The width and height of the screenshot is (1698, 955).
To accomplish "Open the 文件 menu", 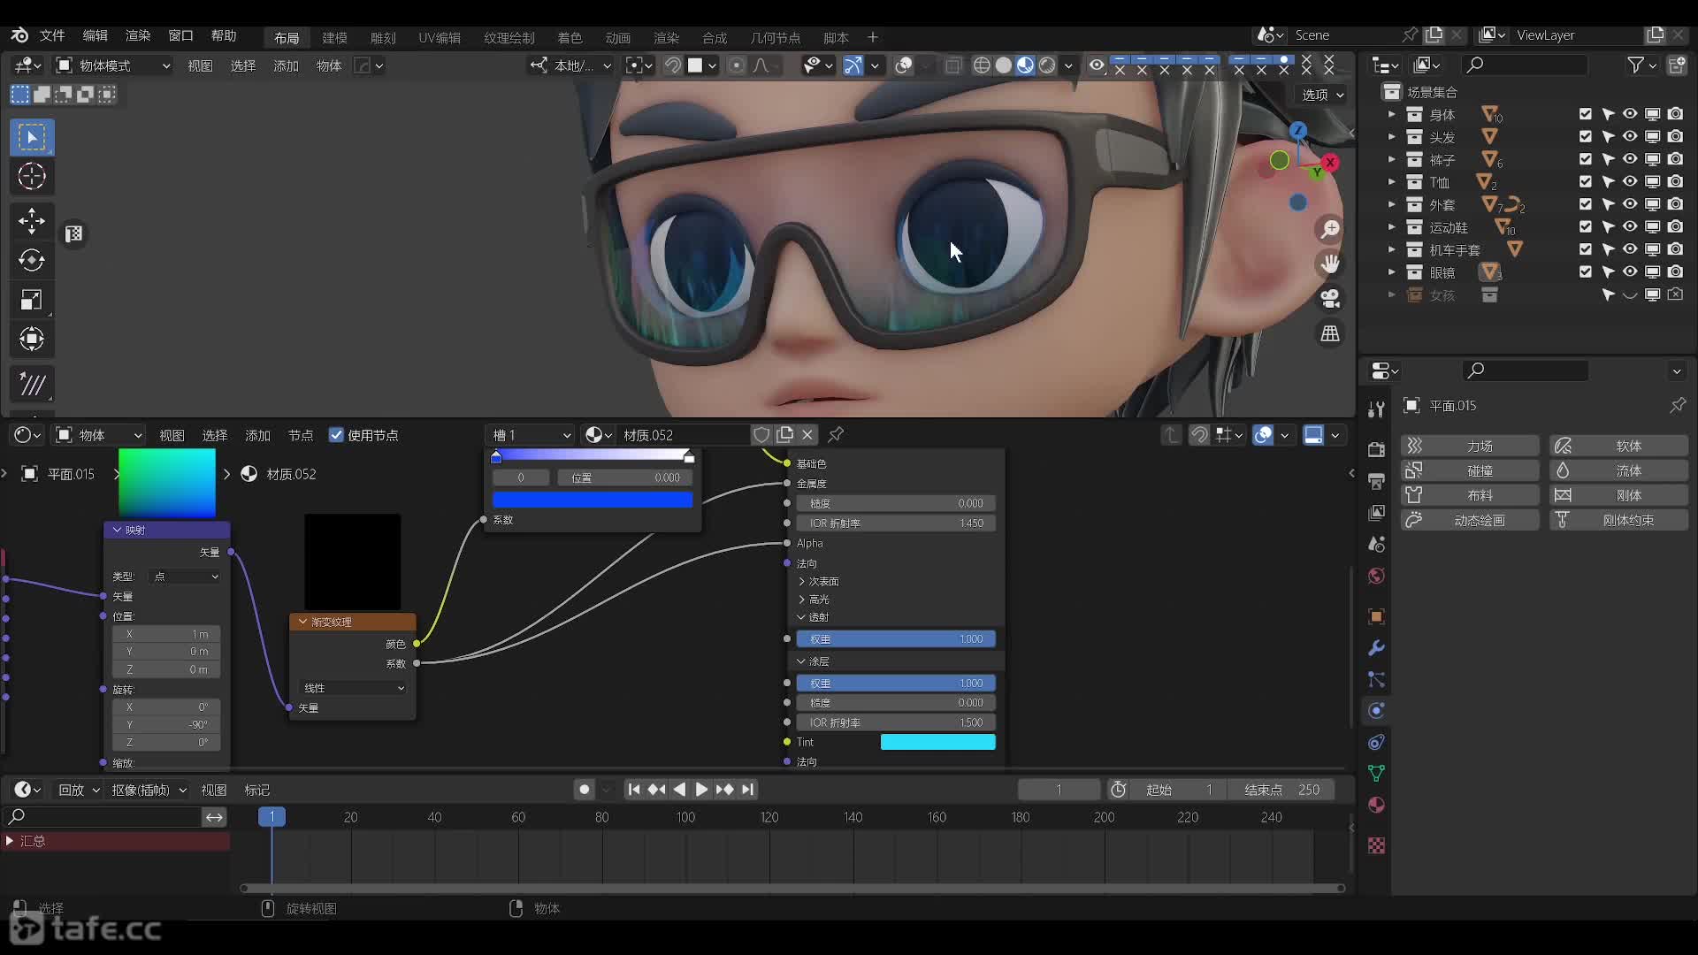I will click(52, 35).
